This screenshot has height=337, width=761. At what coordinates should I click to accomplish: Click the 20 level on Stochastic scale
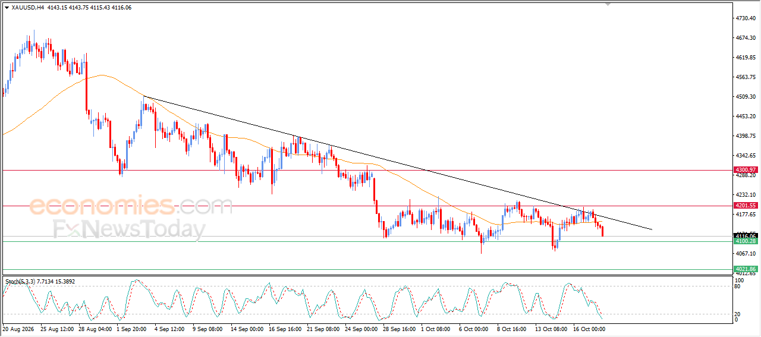[738, 314]
